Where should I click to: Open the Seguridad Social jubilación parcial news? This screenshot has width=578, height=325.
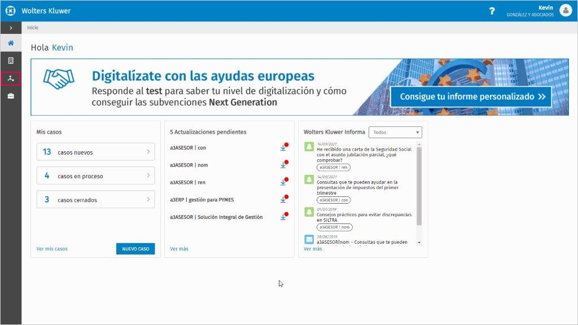[364, 155]
